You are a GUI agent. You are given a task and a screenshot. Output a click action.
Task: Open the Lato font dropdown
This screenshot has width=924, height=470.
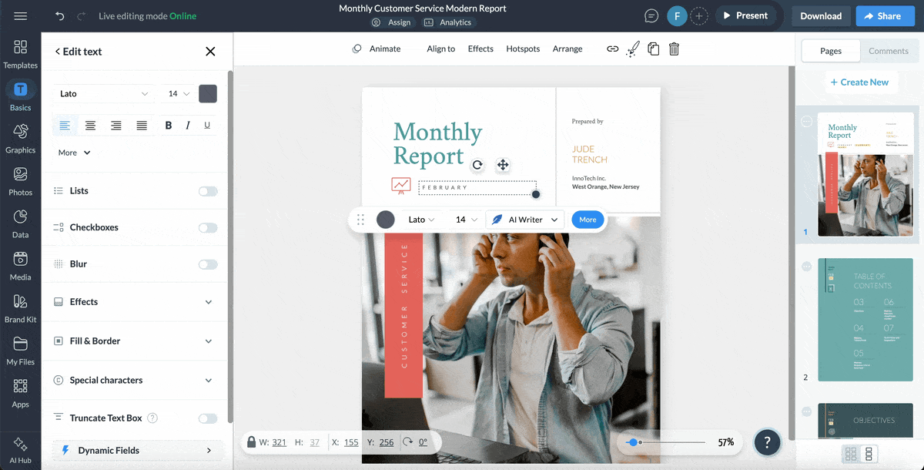coord(104,92)
